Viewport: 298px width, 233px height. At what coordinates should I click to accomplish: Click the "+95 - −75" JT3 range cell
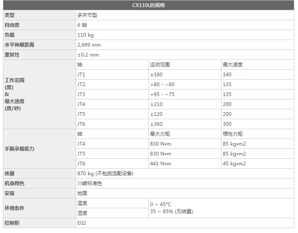(x=162, y=94)
